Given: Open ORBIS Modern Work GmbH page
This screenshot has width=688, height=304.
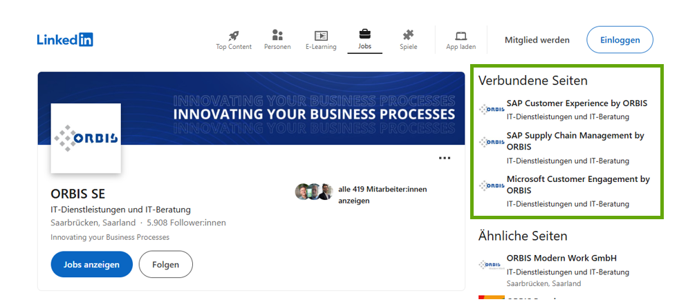Looking at the screenshot, I should click(x=561, y=258).
